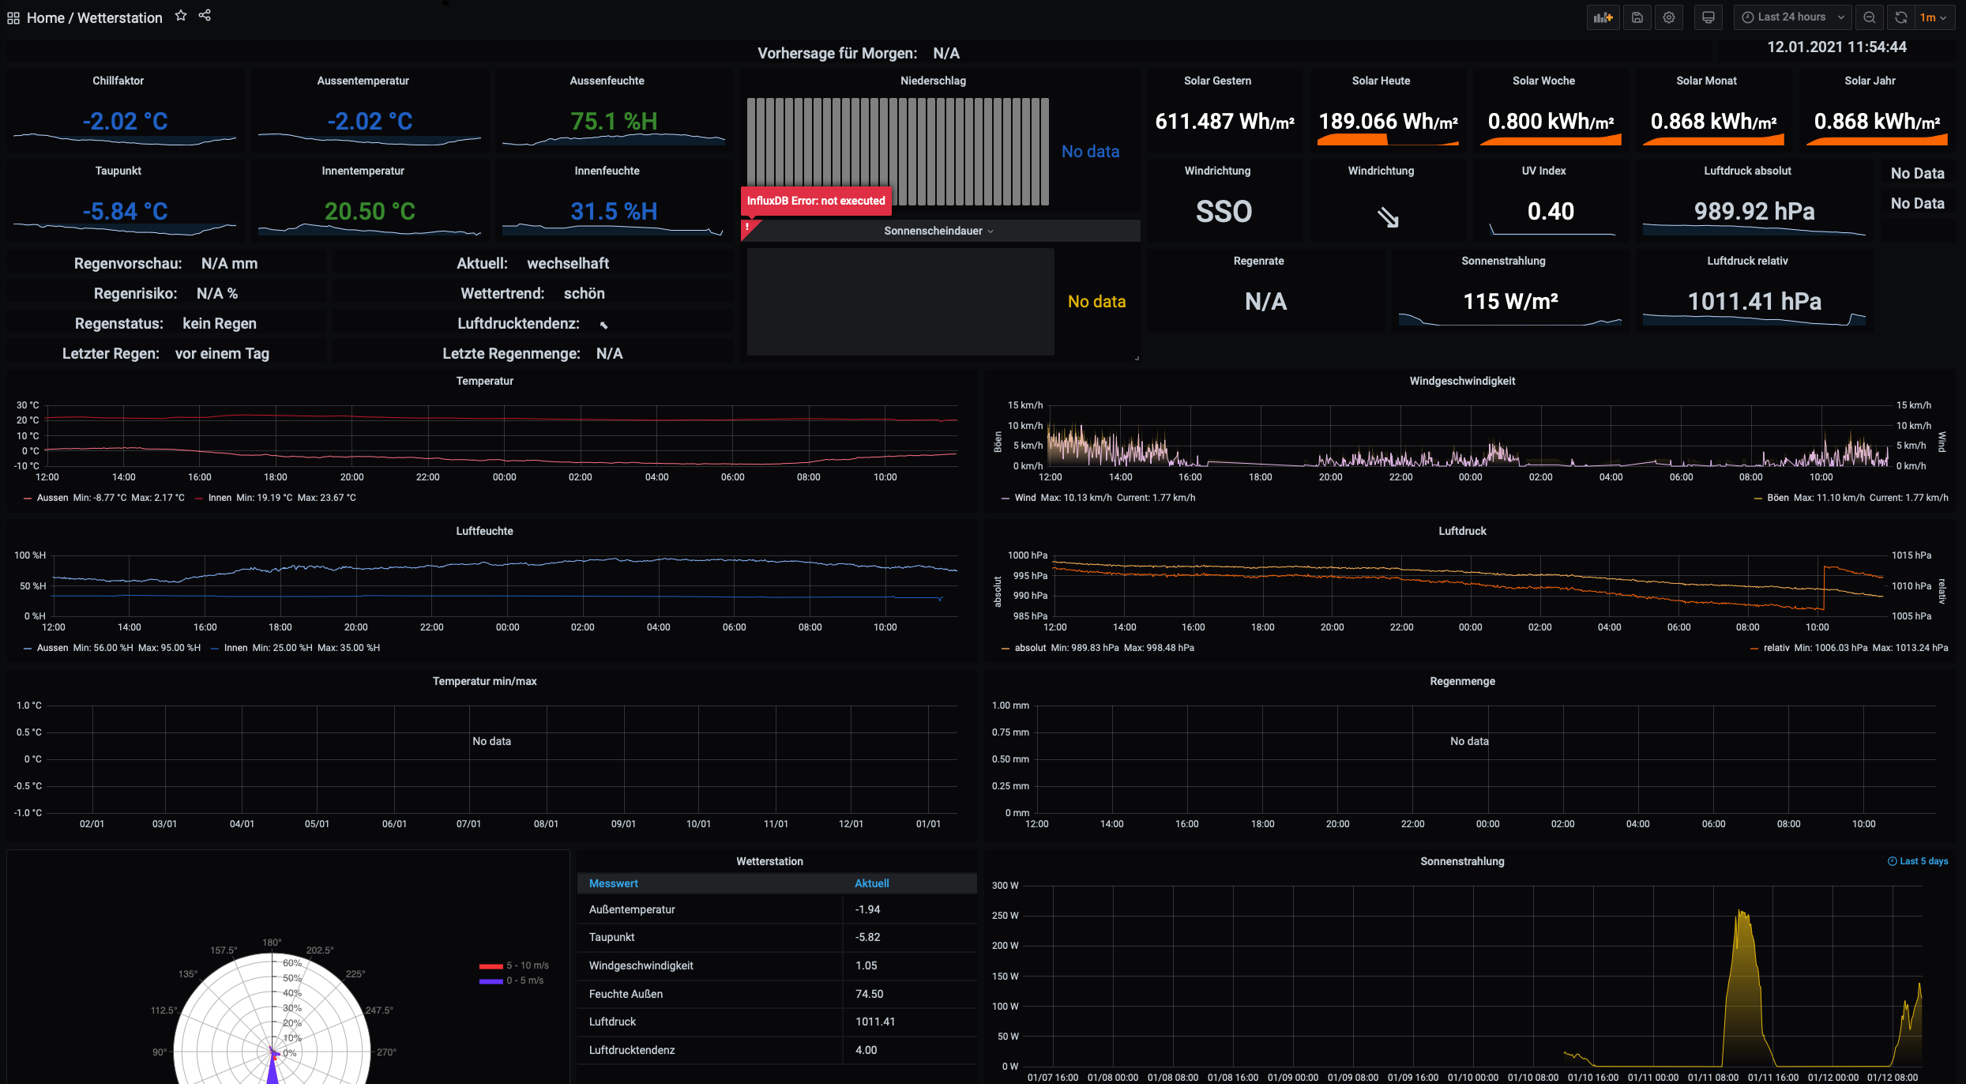The width and height of the screenshot is (1966, 1084).
Task: Toggle relativ series in Luftdruck legend
Action: pyautogui.click(x=1776, y=648)
